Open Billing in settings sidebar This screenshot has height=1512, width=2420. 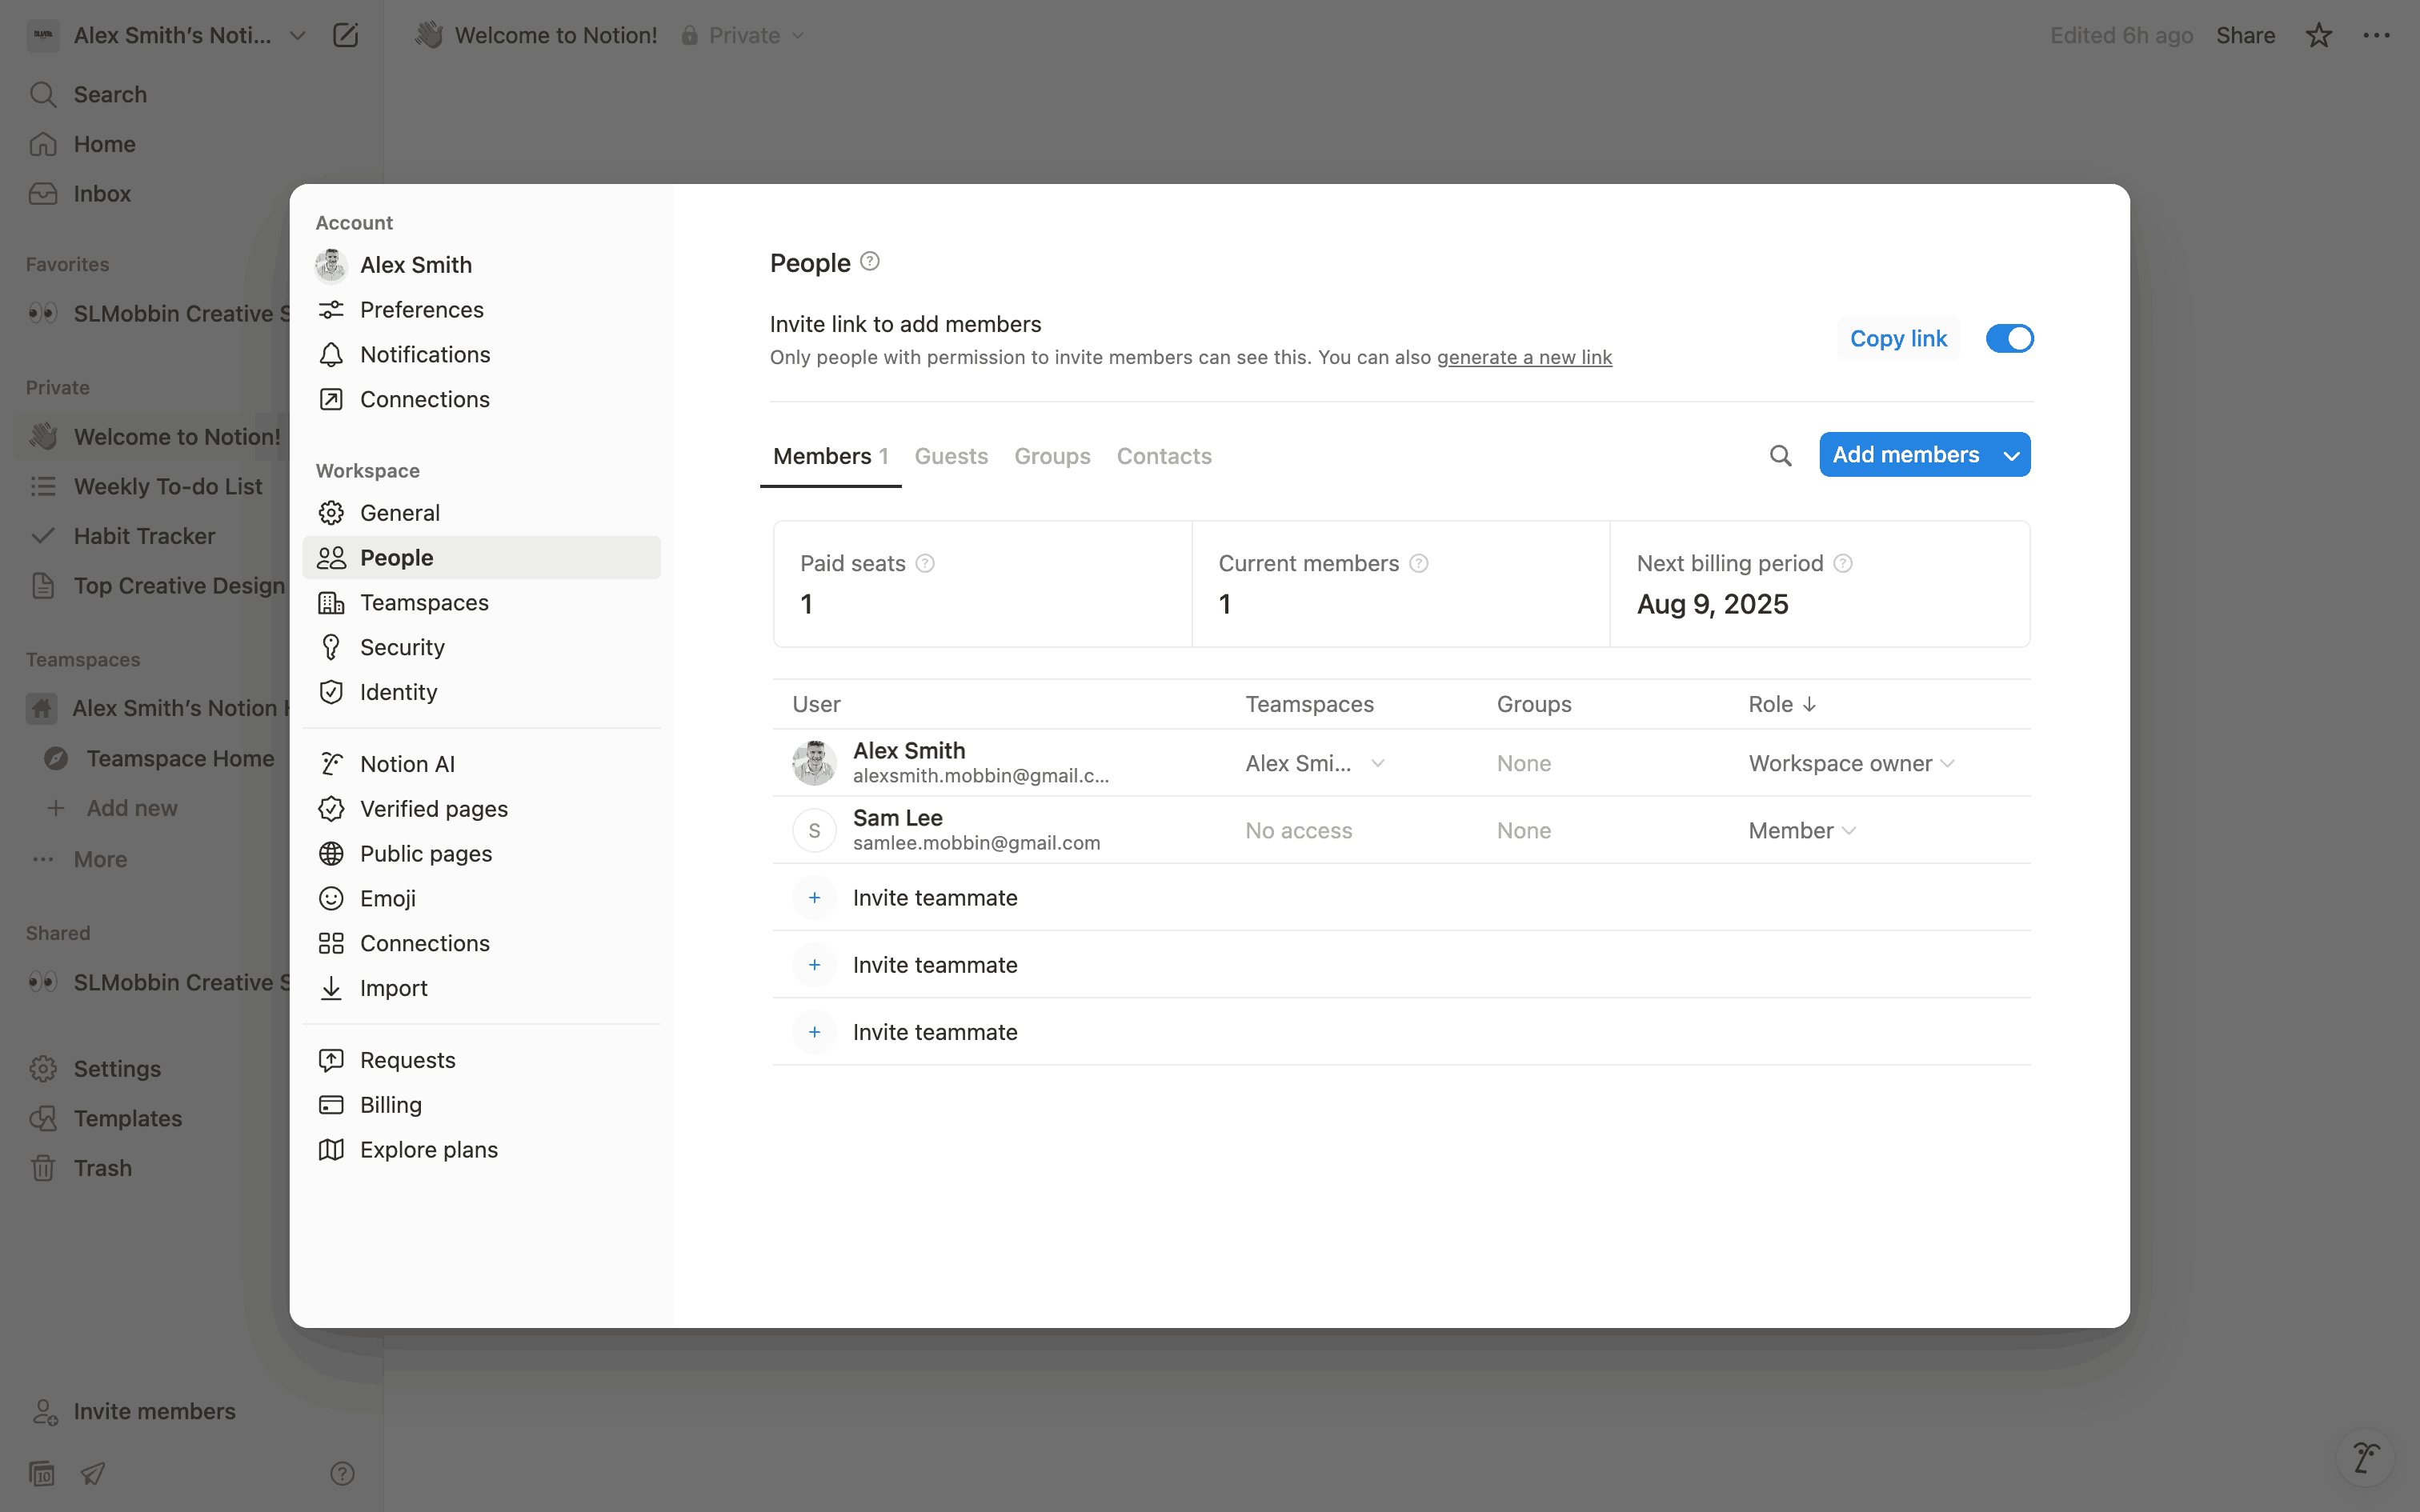[x=390, y=1105]
